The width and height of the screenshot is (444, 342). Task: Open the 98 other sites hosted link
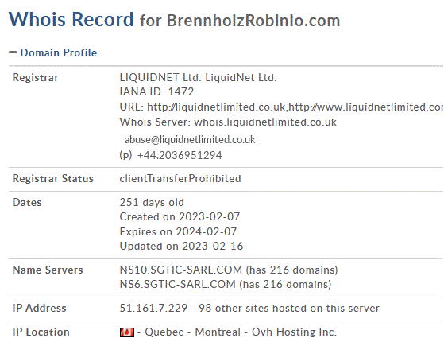[289, 308]
